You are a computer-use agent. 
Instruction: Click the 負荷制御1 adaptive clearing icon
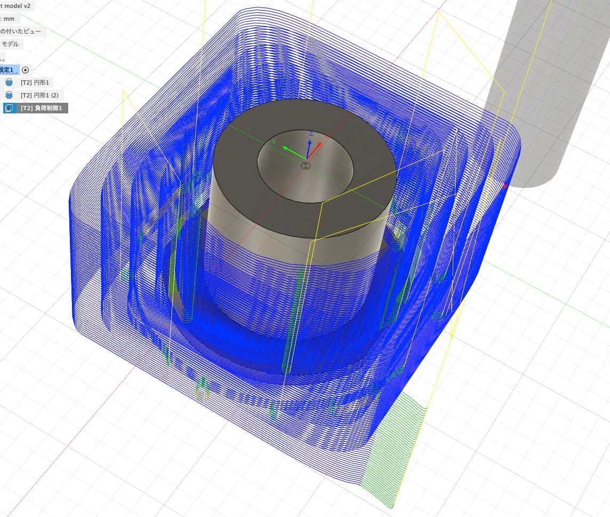[x=9, y=108]
